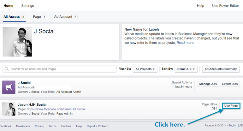This screenshot has width=243, height=131.
Task: Click Manage Ads for J Social
Action: pos(208,84)
